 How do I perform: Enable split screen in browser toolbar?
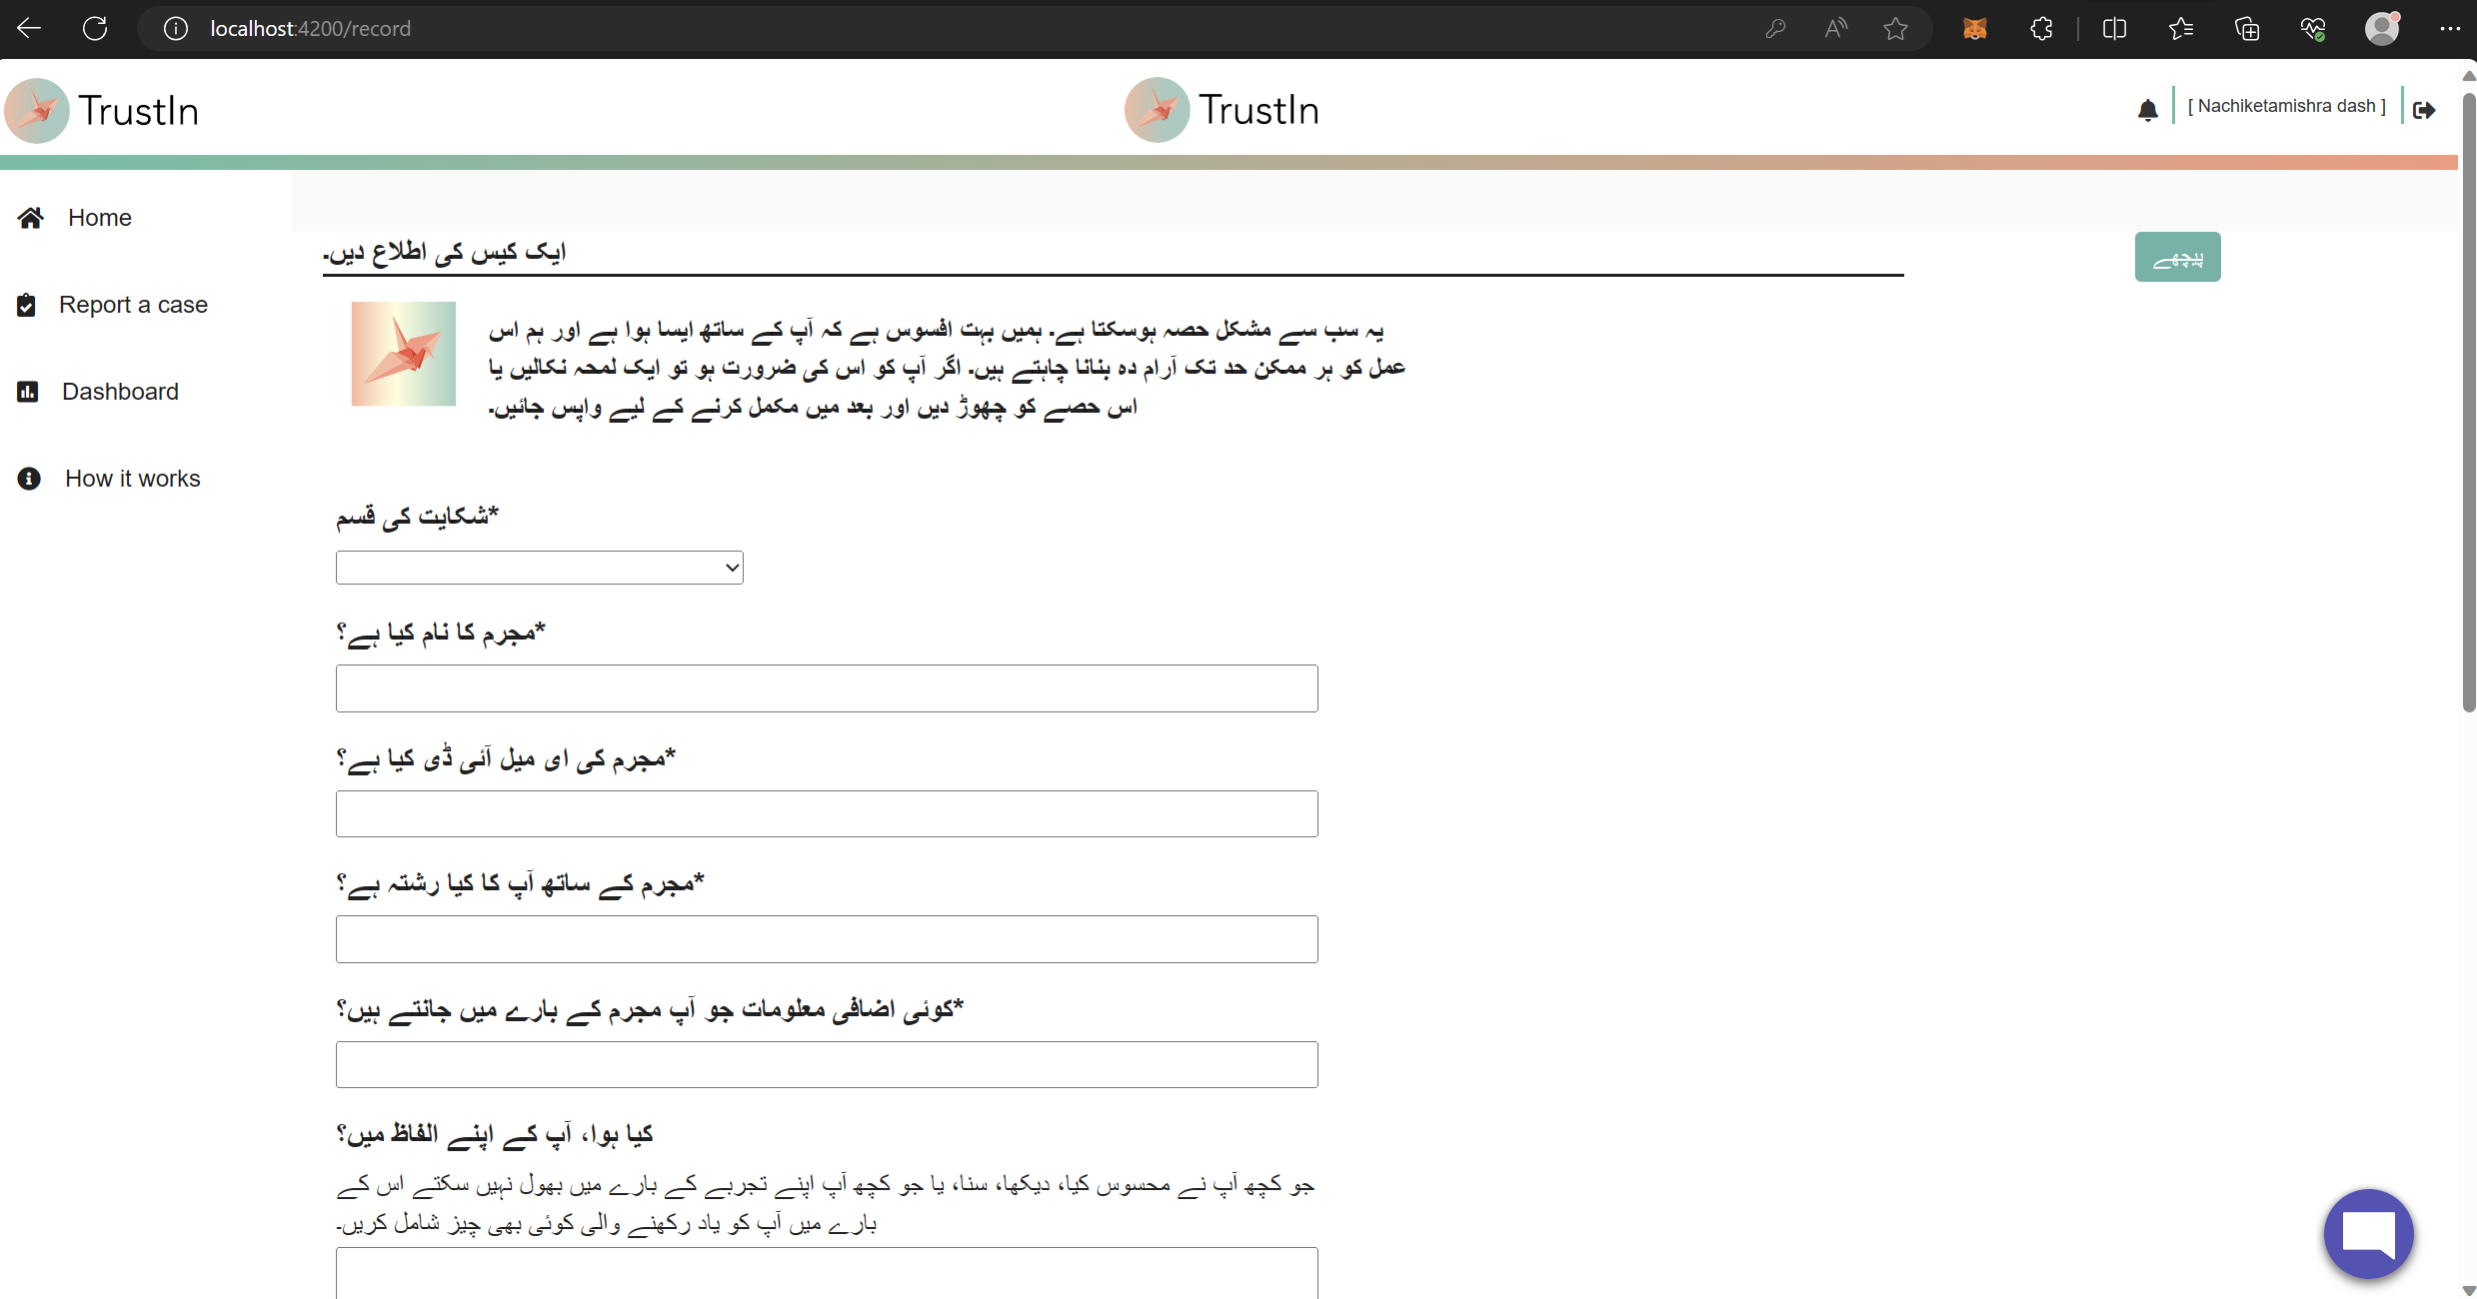(x=2116, y=28)
